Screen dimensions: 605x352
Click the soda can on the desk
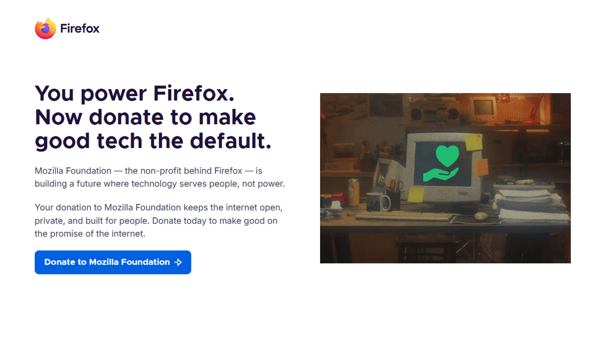click(353, 192)
